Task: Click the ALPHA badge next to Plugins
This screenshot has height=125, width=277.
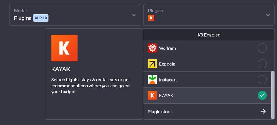Action: pyautogui.click(x=41, y=18)
